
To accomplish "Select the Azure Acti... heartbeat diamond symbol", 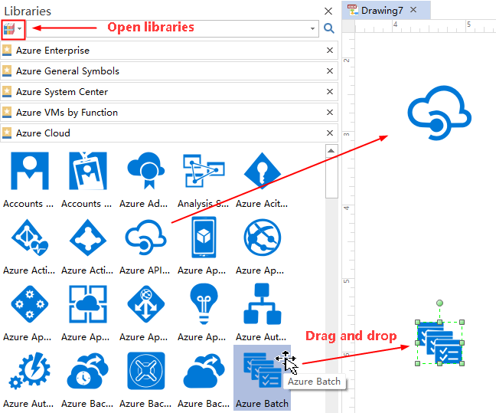I will pyautogui.click(x=30, y=238).
